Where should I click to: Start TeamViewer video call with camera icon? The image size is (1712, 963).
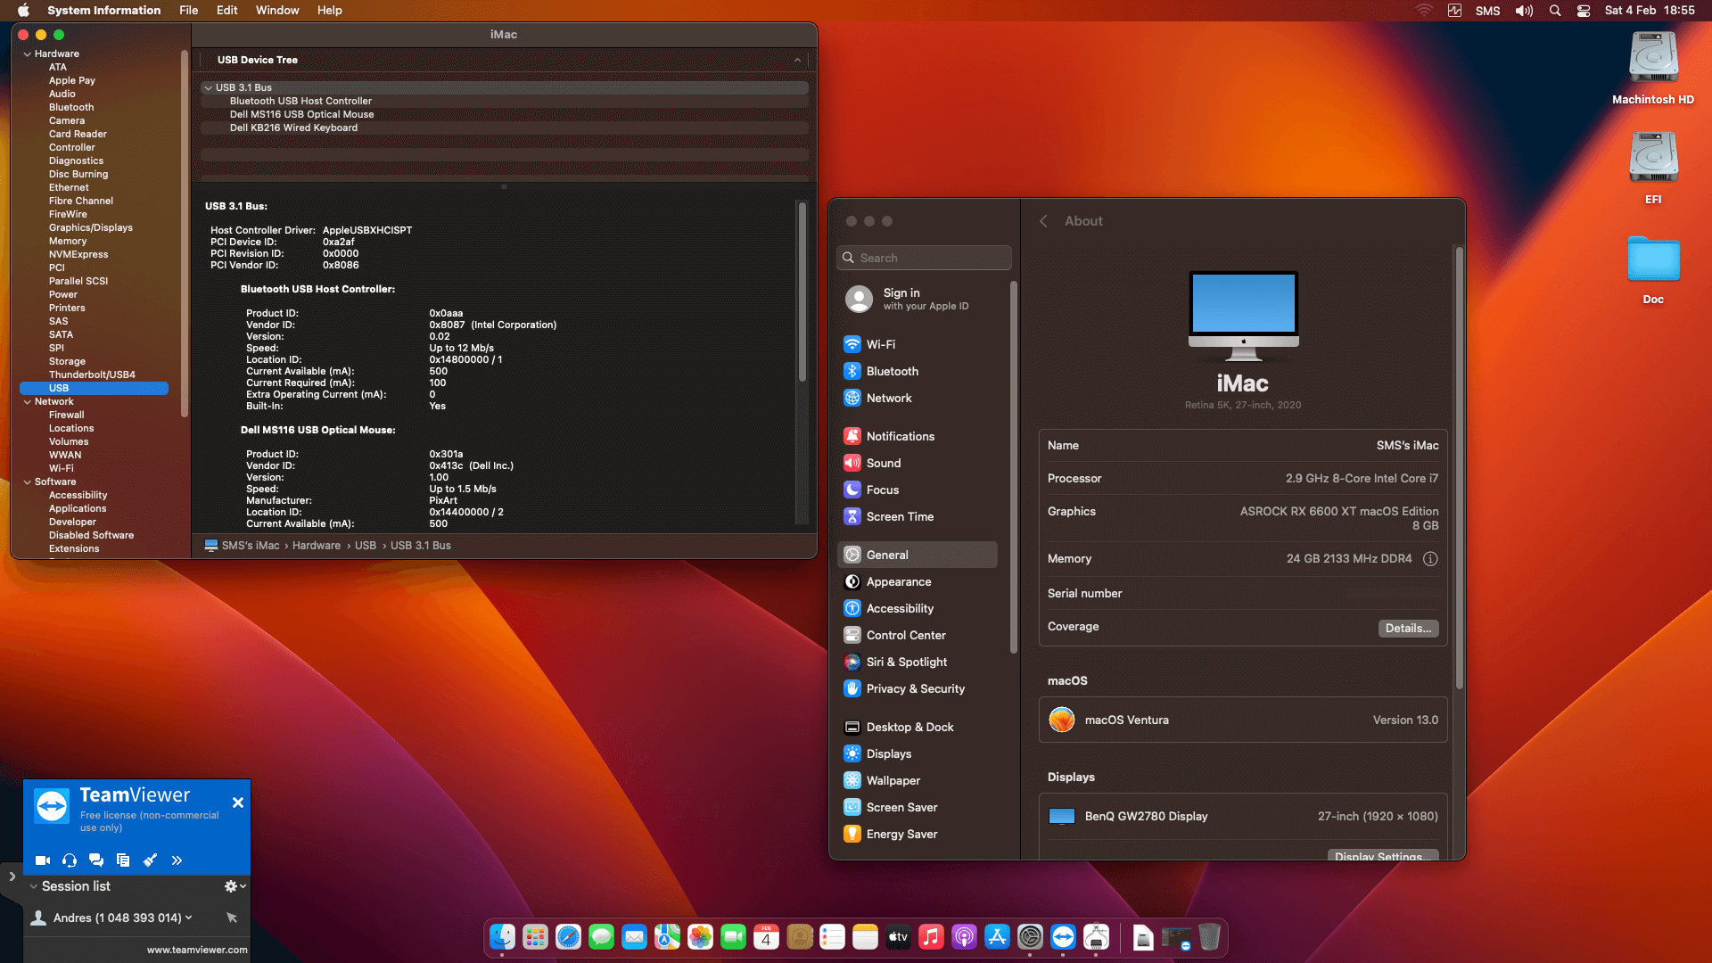pos(42,860)
